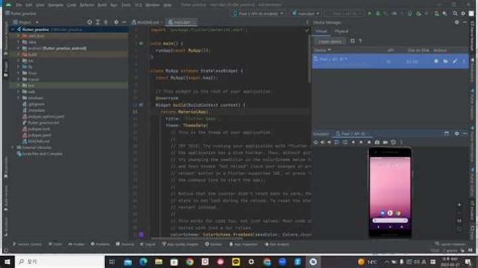478x268 pixels.
Task: Select opened file locate icon in Project panel
Action: (x=90, y=23)
